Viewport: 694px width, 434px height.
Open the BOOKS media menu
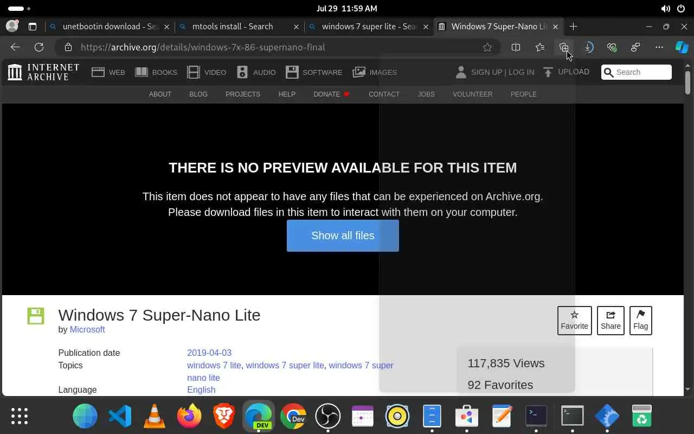click(x=156, y=72)
